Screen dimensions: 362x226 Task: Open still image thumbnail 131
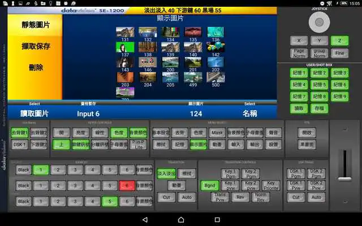(125, 32)
